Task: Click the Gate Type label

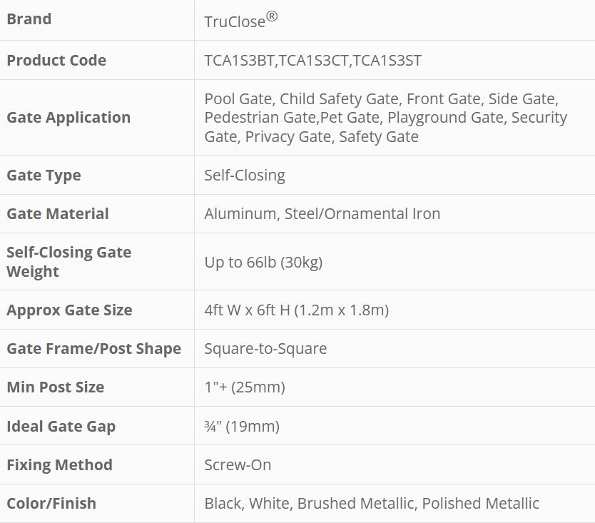Action: click(x=44, y=176)
